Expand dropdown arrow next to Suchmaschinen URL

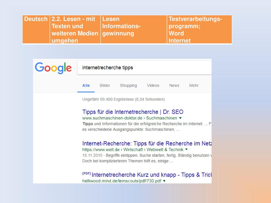180,118
